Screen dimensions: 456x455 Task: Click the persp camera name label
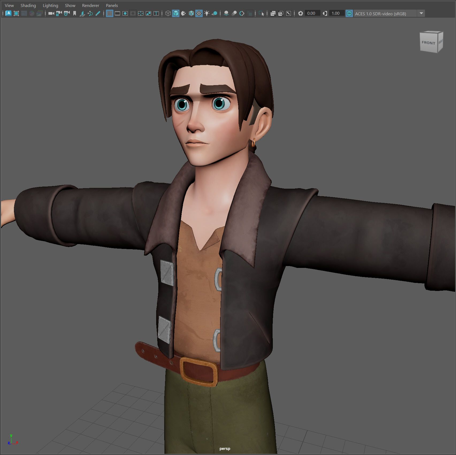[x=225, y=449]
